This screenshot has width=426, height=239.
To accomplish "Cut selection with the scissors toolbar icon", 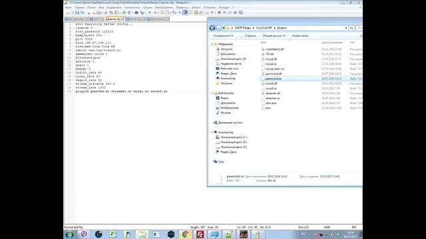I will (x=106, y=13).
